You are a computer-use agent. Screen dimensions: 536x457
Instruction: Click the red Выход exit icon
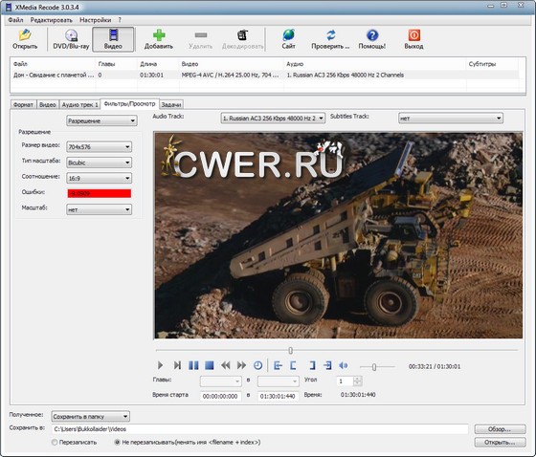pyautogui.click(x=413, y=39)
